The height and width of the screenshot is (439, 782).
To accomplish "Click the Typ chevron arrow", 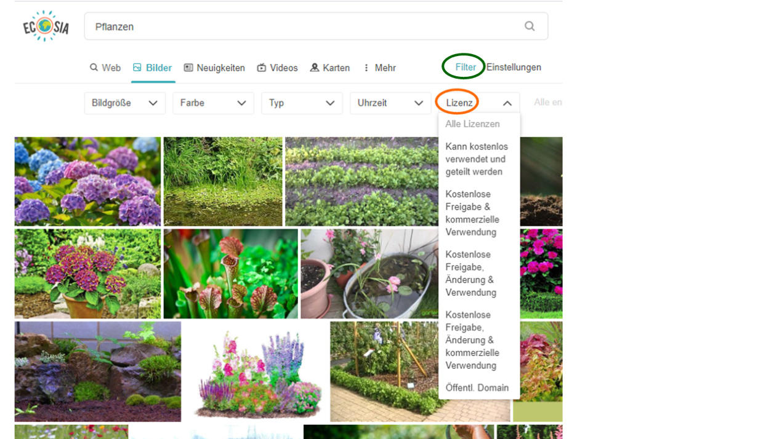I will pos(331,103).
